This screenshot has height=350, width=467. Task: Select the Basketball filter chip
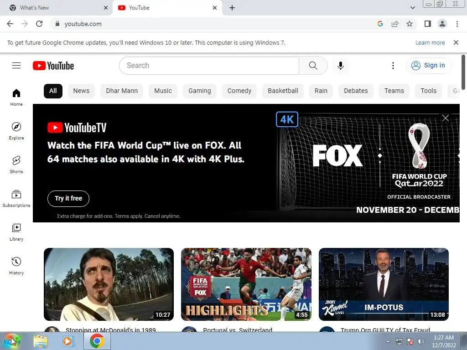283,91
